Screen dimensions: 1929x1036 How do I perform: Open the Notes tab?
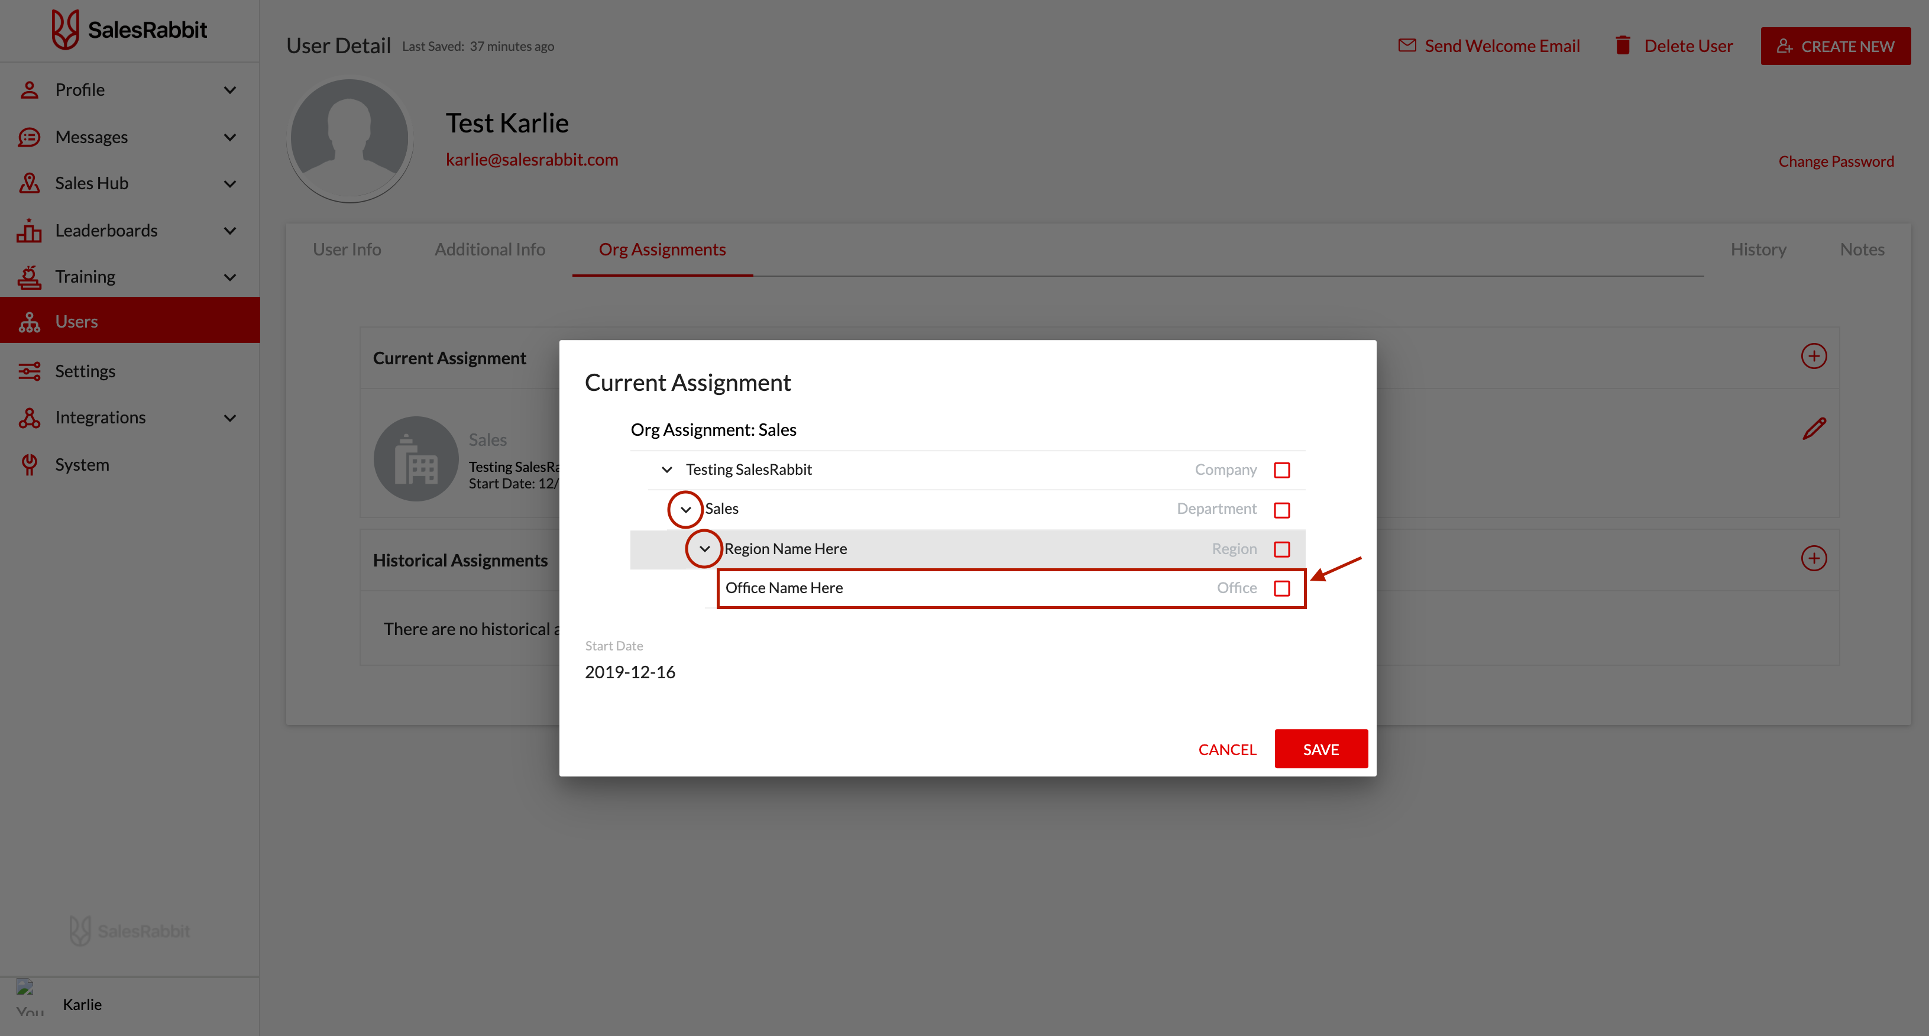pyautogui.click(x=1862, y=250)
